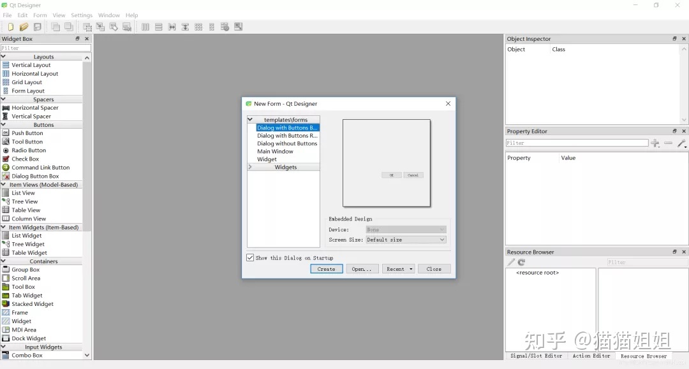Click the Lay Out Vertically toolbar icon
The width and height of the screenshot is (689, 369).
pyautogui.click(x=159, y=27)
